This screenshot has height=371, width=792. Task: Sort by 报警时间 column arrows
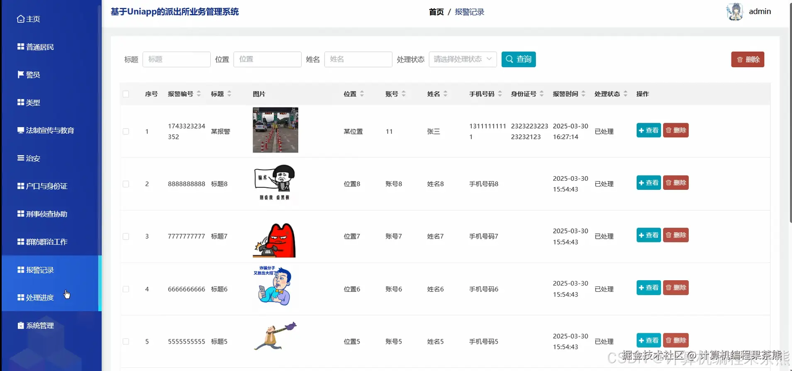pyautogui.click(x=583, y=94)
